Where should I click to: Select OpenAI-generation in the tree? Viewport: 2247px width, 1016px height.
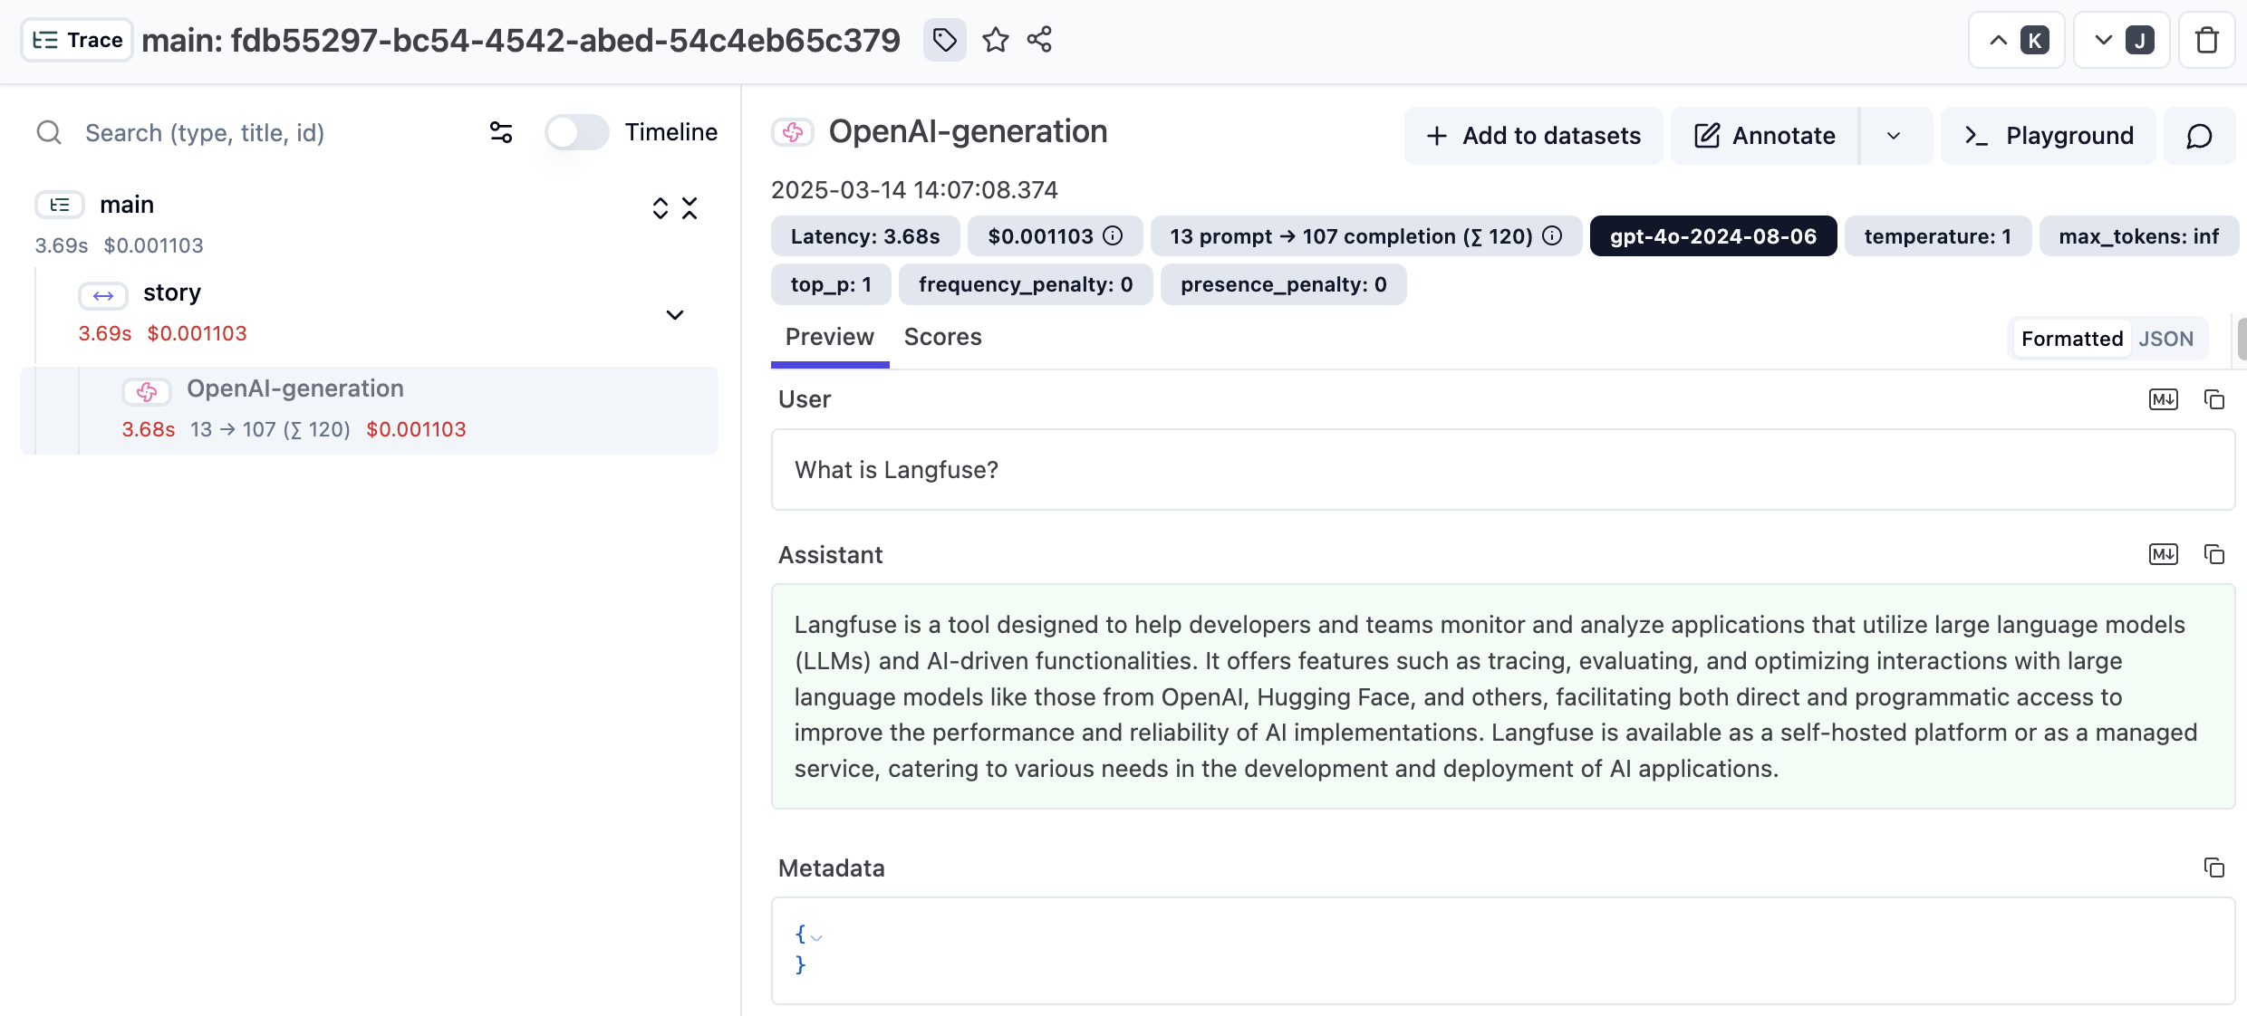click(x=369, y=410)
